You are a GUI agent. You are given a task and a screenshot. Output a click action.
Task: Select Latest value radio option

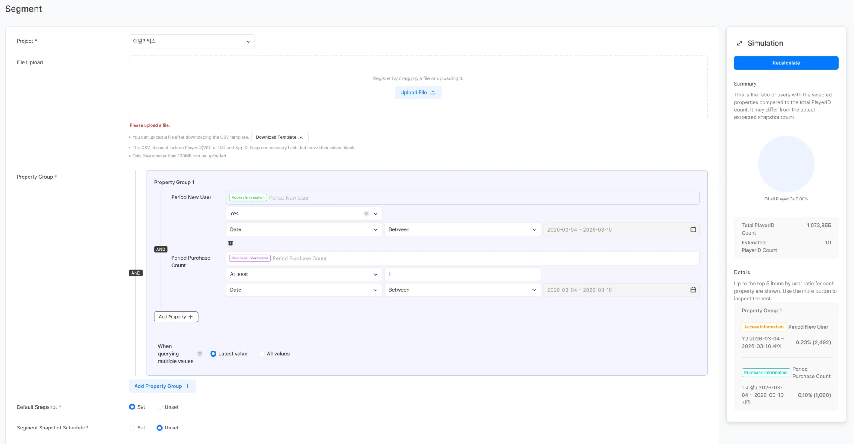(213, 354)
